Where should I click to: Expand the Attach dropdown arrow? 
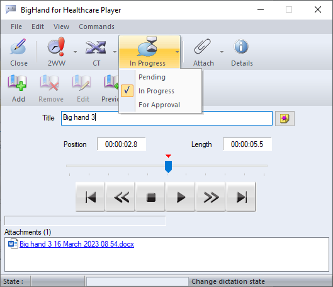(222, 52)
